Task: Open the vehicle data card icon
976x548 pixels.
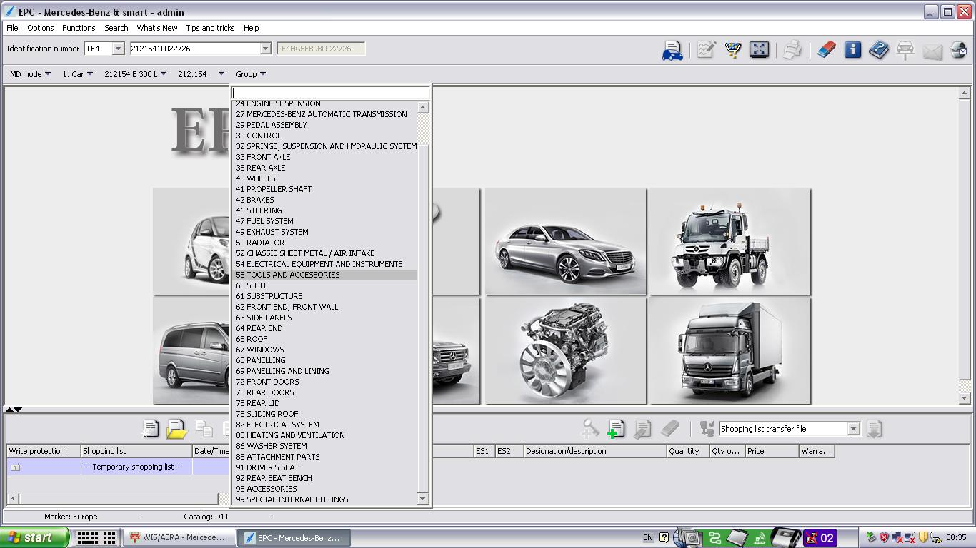Action: [672, 50]
